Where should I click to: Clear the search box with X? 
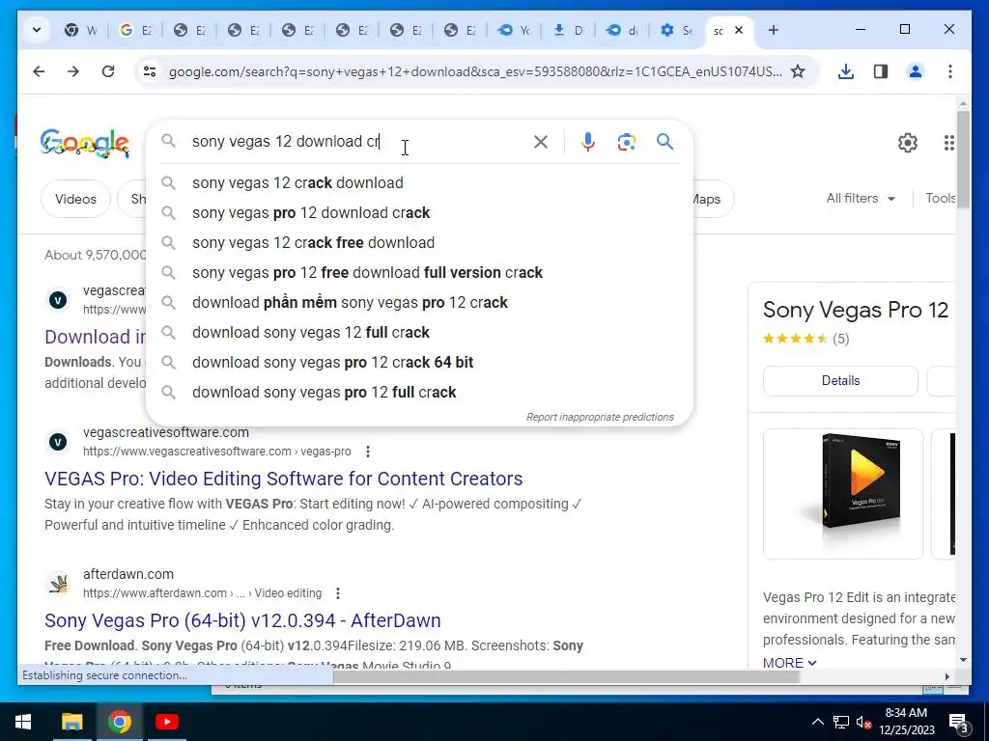[541, 142]
